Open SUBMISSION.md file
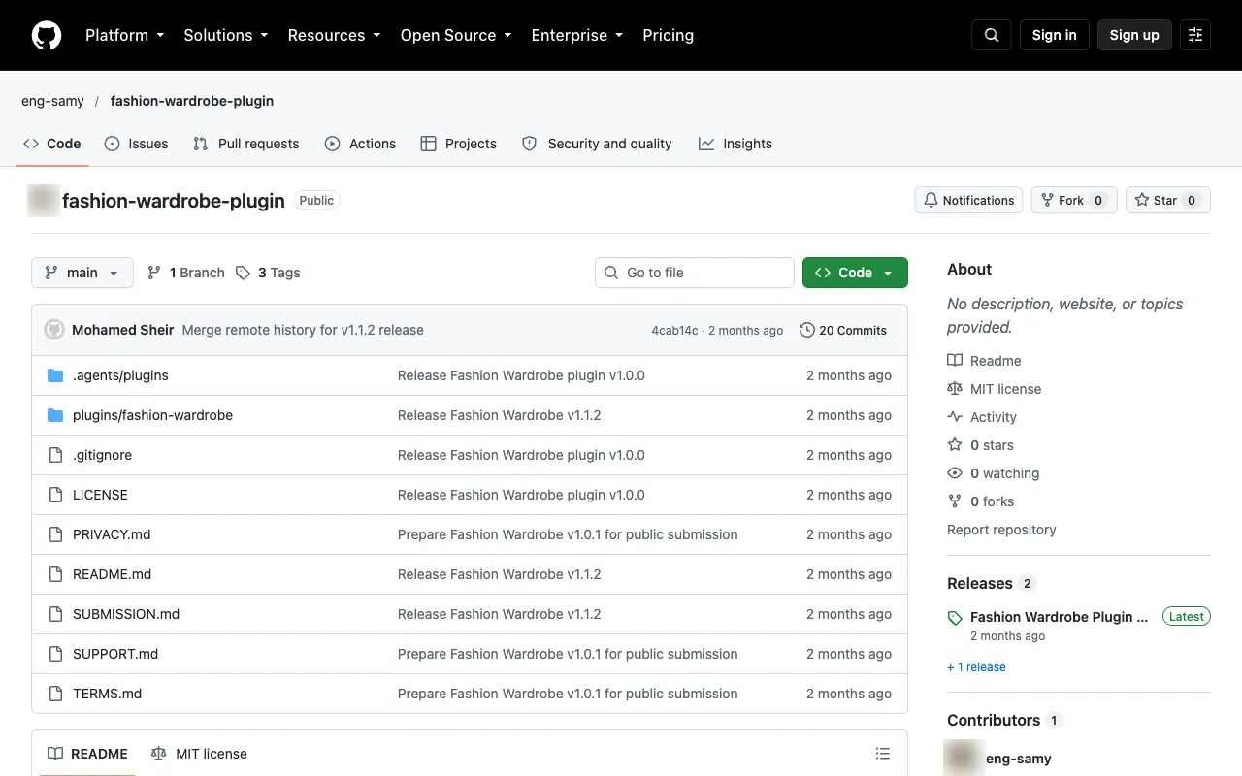The width and height of the screenshot is (1242, 776). (x=126, y=614)
